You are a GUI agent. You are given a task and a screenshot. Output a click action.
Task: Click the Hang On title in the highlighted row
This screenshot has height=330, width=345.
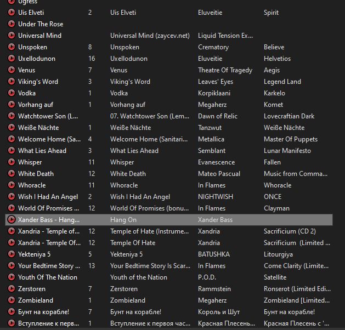pos(123,220)
